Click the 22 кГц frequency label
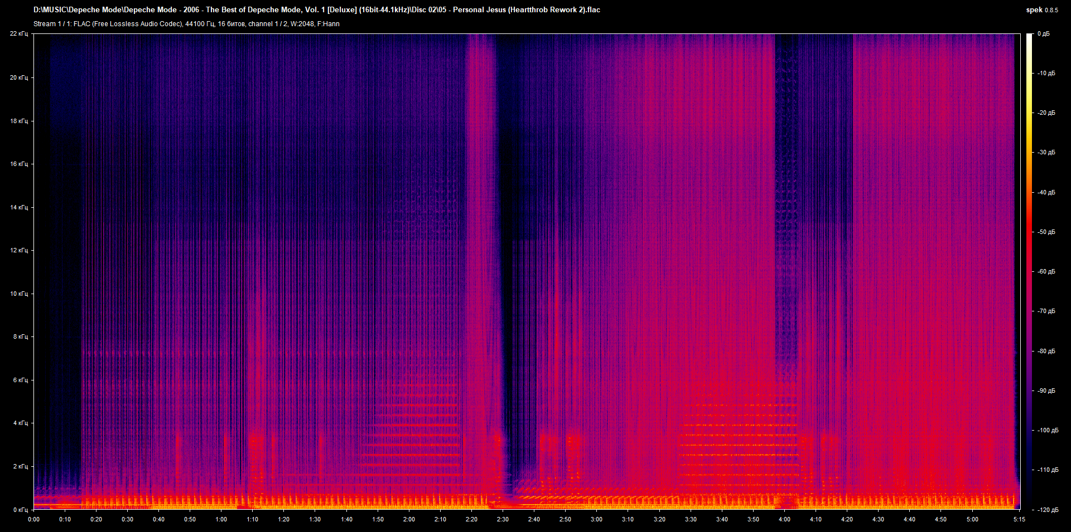Screen dimensions: 1071x532 [18, 33]
